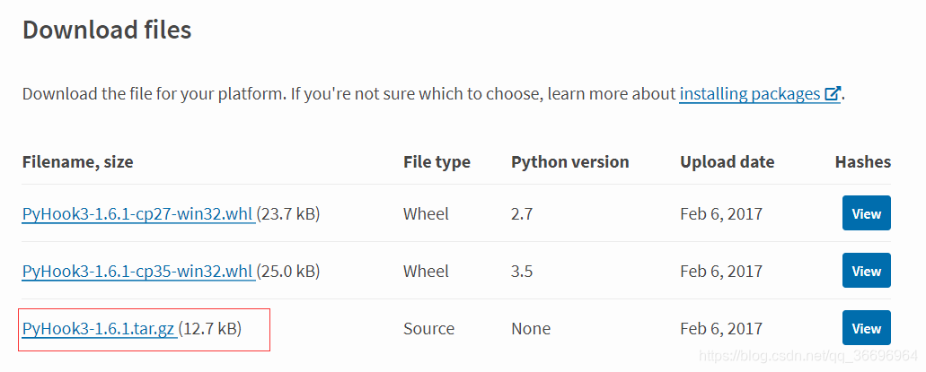The height and width of the screenshot is (372, 926).
Task: Download the PyHook3-1.6.1.tar.gz source archive
Action: point(99,328)
